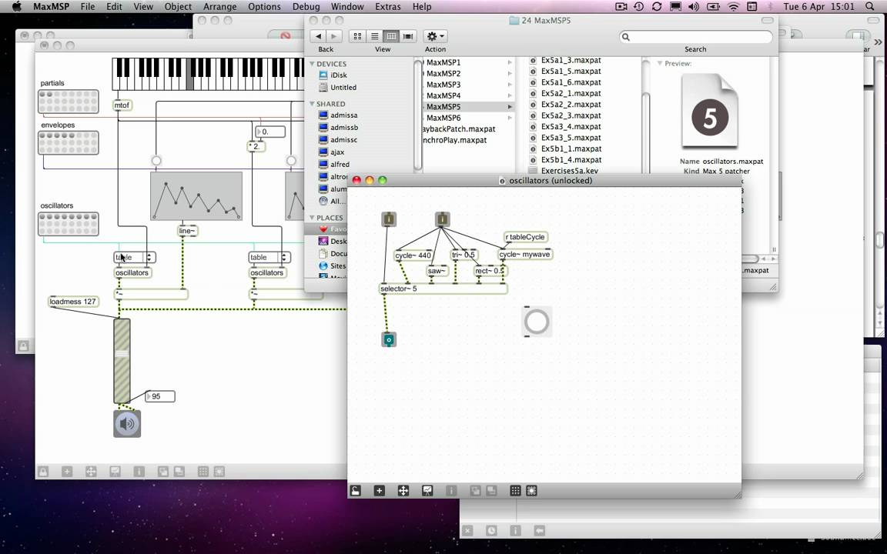Viewport: 887px width, 554px height.
Task: Click the loadmess 127 object
Action: [73, 302]
